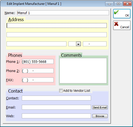133x127 pixels.
Task: Click the Phone 1 field
Action: point(38,61)
